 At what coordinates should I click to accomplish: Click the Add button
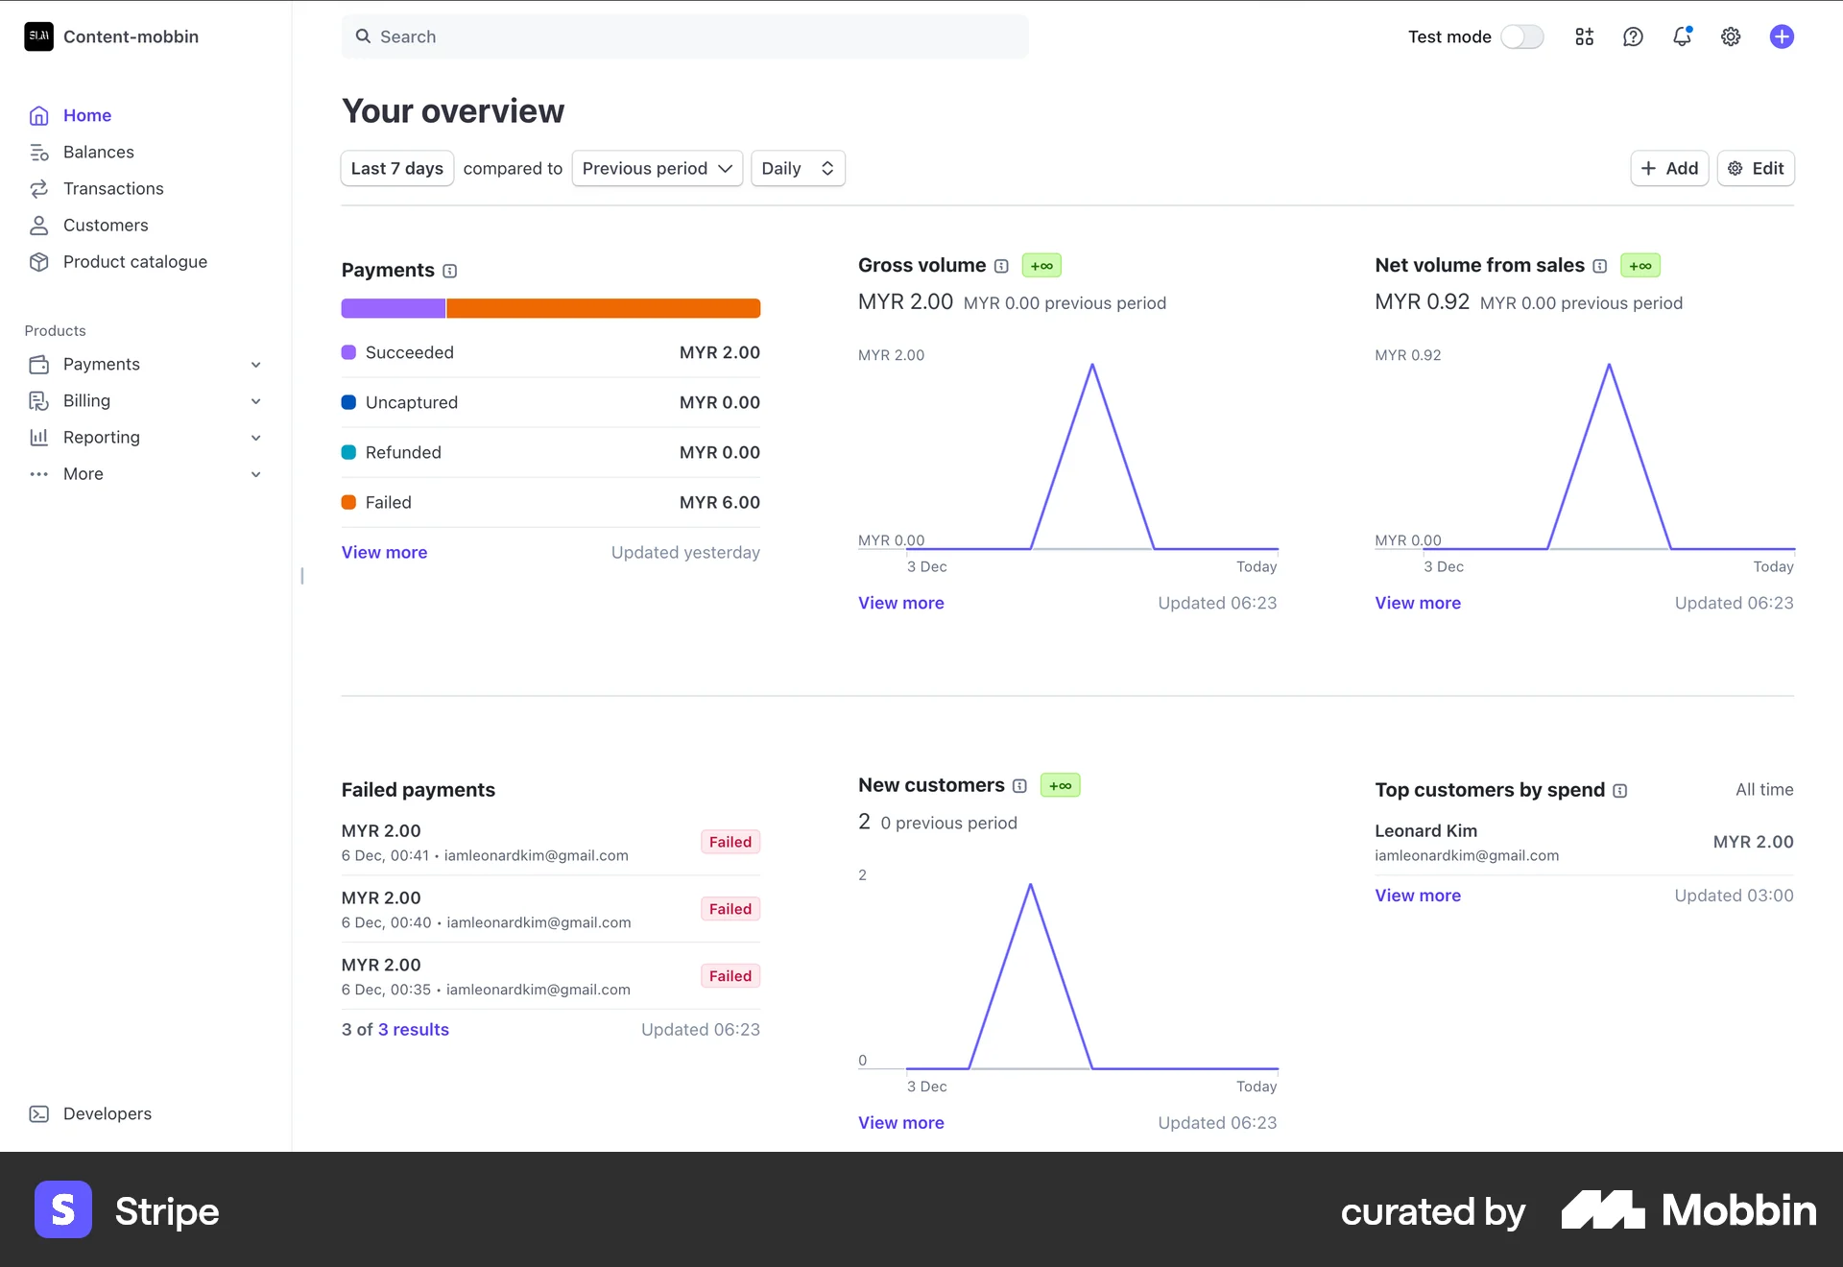coord(1669,168)
